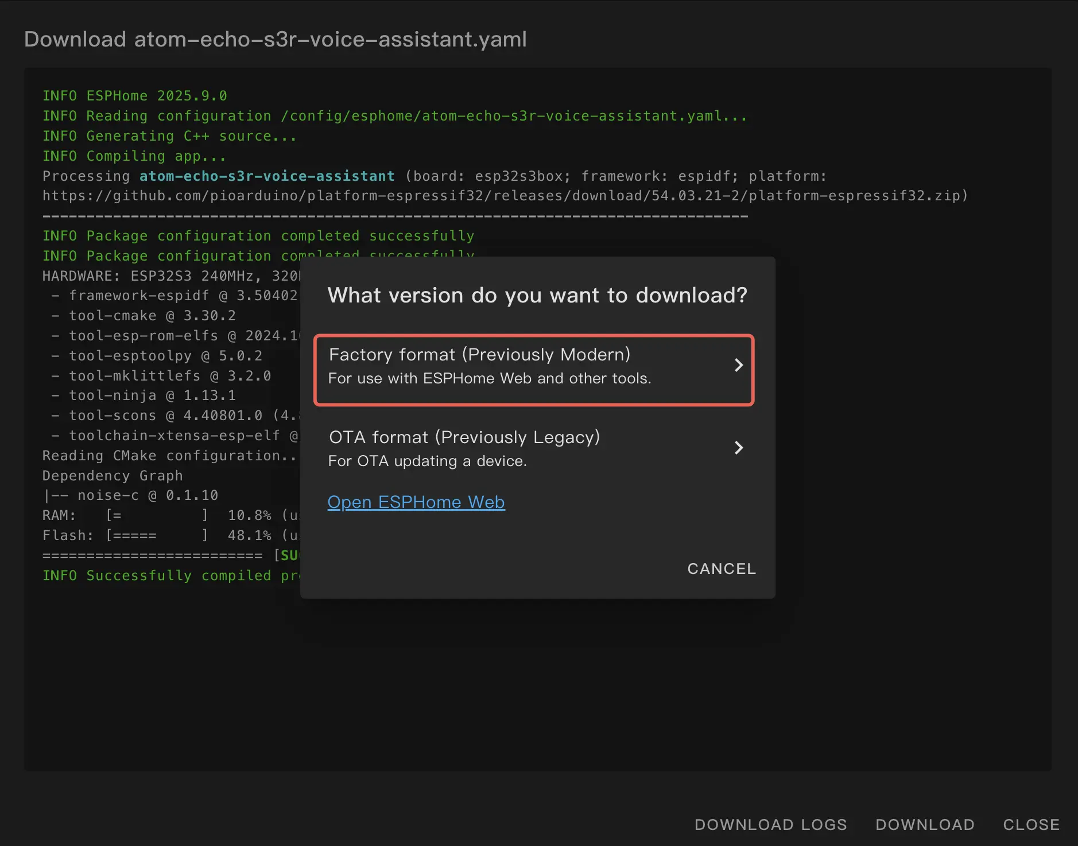Viewport: 1078px width, 846px height.
Task: Click the chevron arrow beside Factory format
Action: coord(738,366)
